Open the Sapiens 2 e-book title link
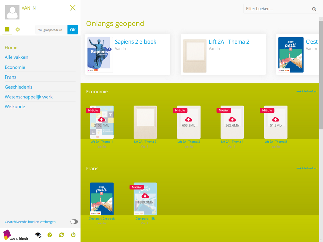Image resolution: width=323 pixels, height=242 pixels. click(136, 42)
